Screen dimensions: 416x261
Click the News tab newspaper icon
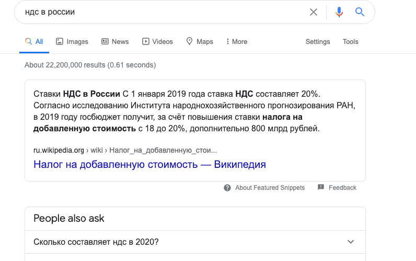[105, 41]
